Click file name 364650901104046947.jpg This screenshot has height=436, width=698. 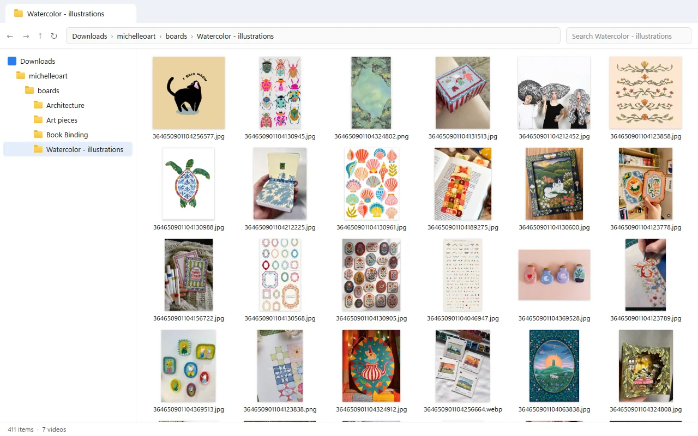(463, 318)
